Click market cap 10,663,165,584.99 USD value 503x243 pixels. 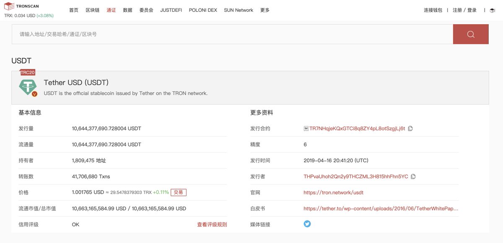click(x=129, y=208)
